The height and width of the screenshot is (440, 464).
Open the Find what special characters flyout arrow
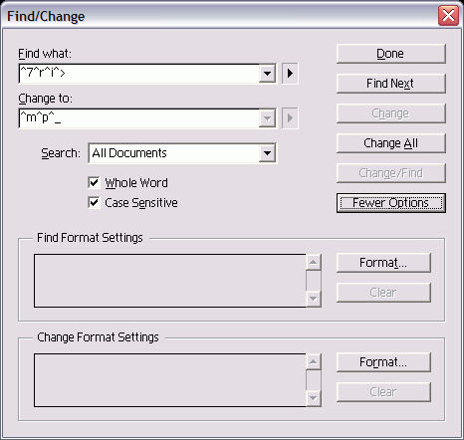[x=290, y=74]
